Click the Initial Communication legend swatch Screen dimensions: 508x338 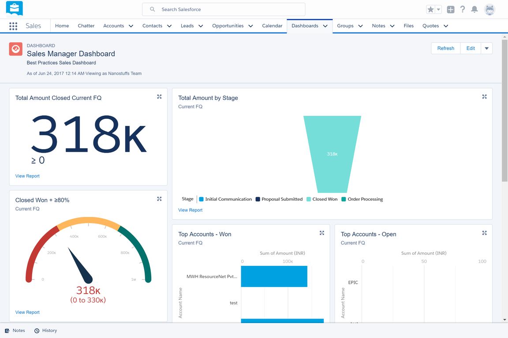[x=201, y=199]
